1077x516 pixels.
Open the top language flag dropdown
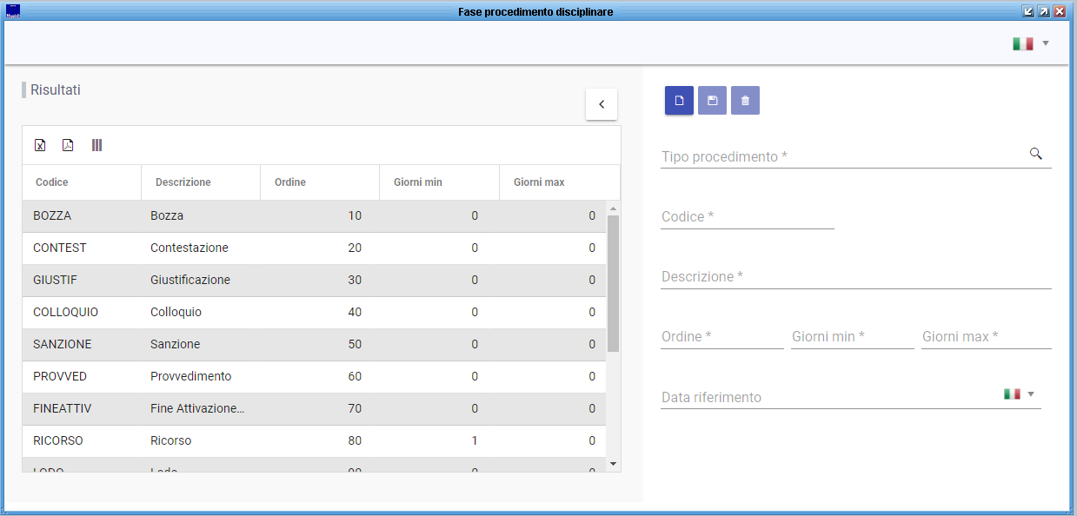(1031, 43)
